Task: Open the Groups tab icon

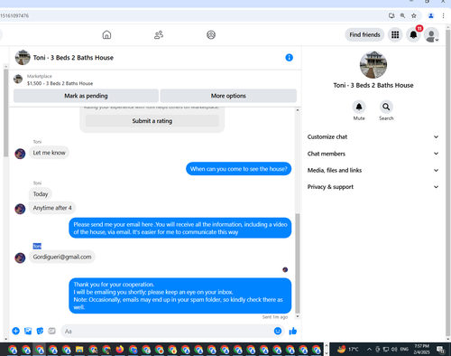Action: [x=211, y=34]
